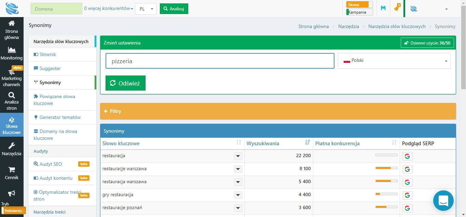The image size is (466, 217).
Task: Open the notifications bell icon
Action: pos(396,8)
